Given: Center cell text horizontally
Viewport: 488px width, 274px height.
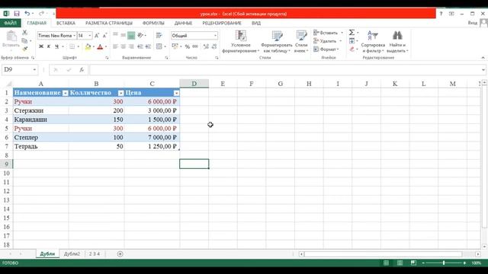Looking at the screenshot, I should pyautogui.click(x=124, y=46).
